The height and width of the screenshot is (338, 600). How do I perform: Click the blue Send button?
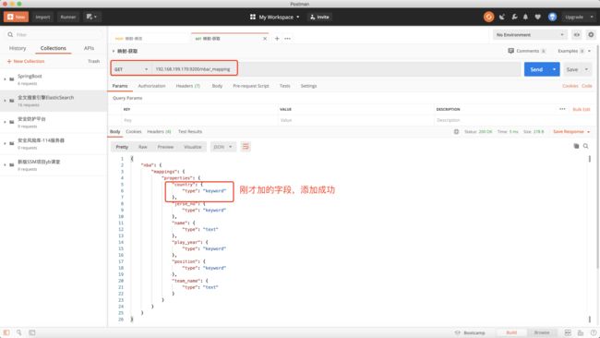[x=536, y=69]
